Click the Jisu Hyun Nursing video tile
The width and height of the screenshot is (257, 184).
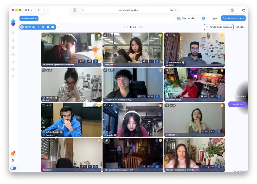71,85
